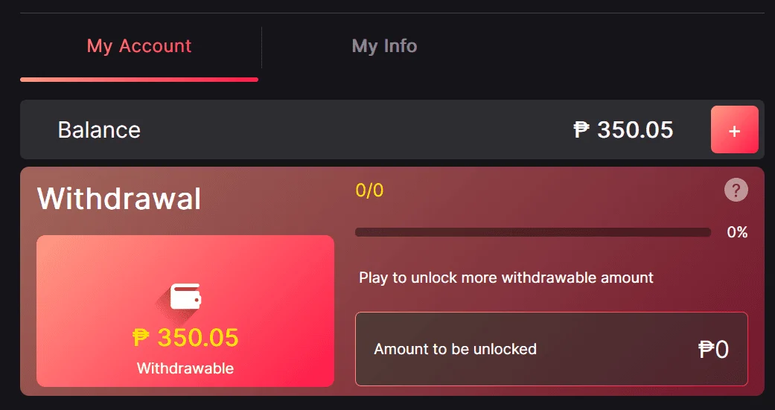Click the Withdrawable label text

[185, 368]
